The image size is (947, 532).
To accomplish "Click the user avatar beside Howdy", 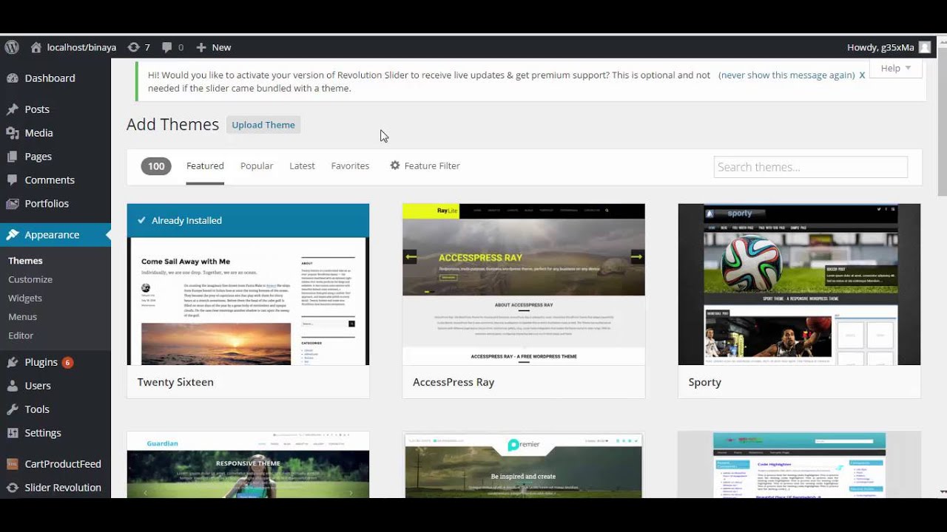I will (x=925, y=47).
